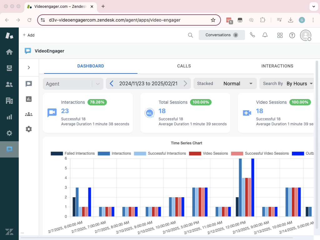Open Zendesk Home in left sidebar
Image resolution: width=320 pixels, height=240 pixels.
click(9, 52)
